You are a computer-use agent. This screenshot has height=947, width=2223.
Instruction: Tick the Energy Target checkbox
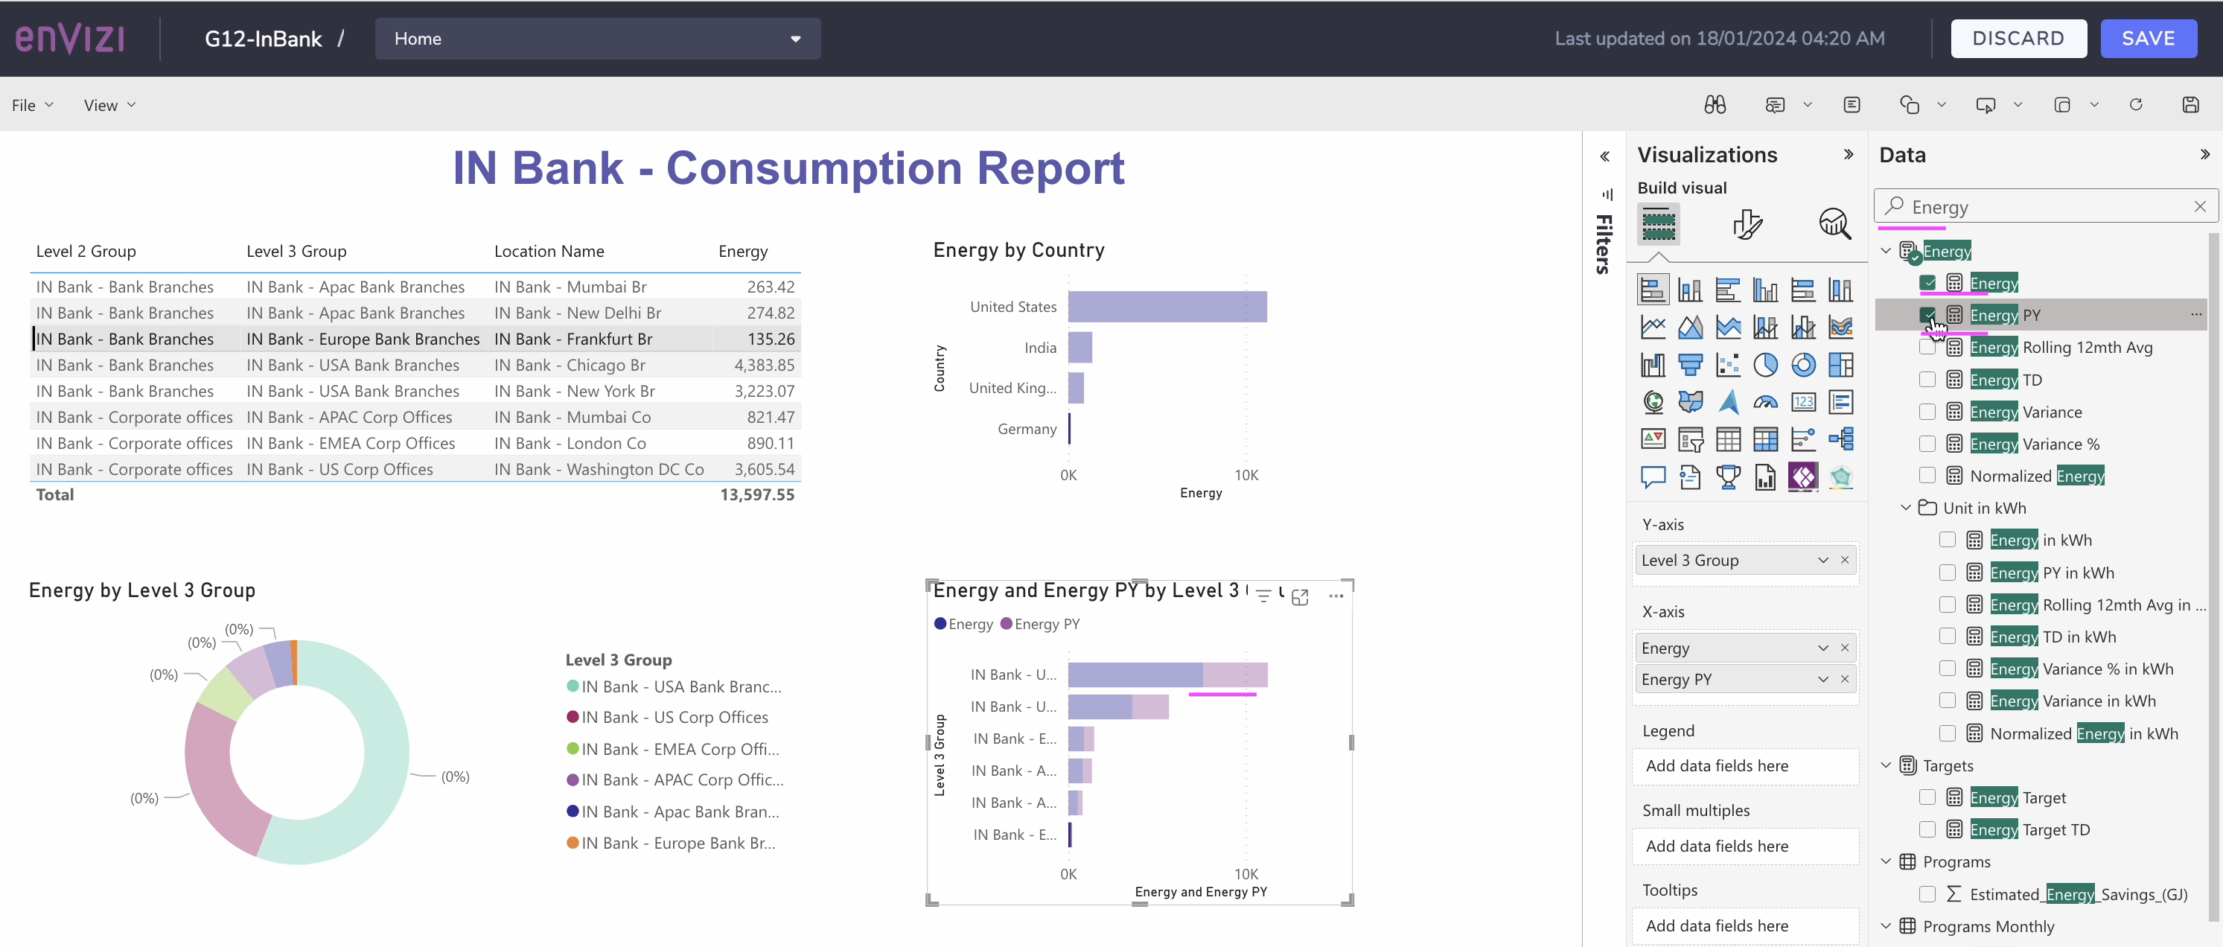[1927, 797]
